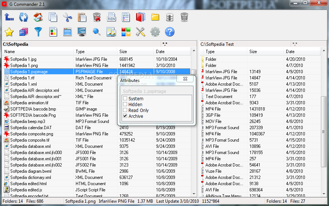Open the home folder icon
329x206 pixels.
point(38,17)
